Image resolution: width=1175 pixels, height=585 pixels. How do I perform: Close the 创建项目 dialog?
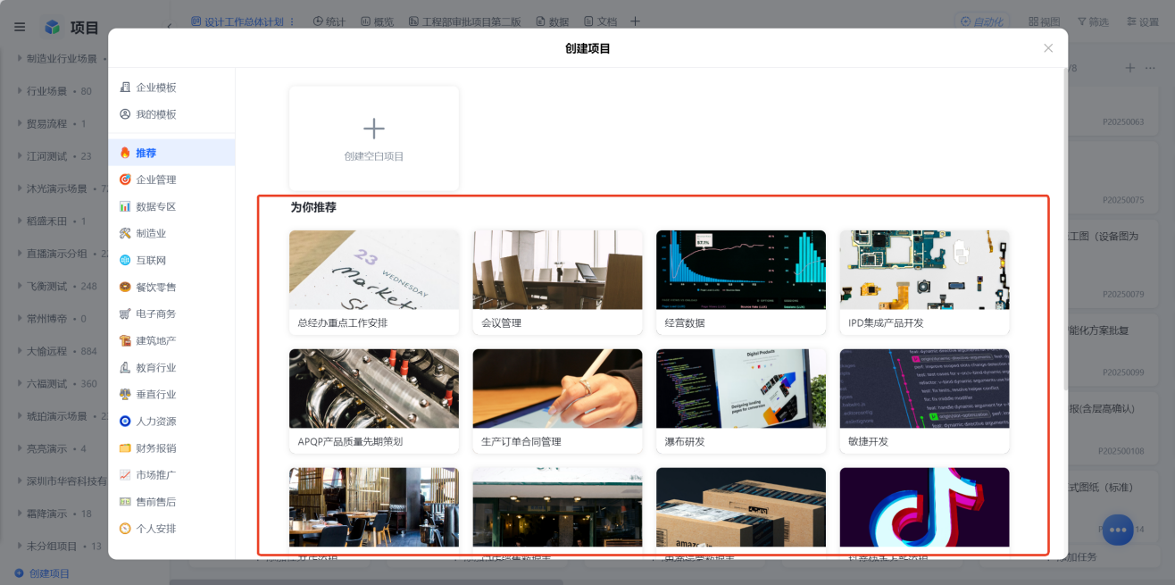pyautogui.click(x=1048, y=48)
